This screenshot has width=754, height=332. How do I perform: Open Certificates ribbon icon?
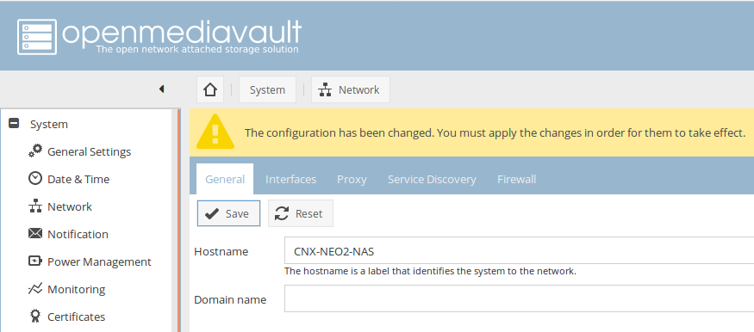[35, 316]
